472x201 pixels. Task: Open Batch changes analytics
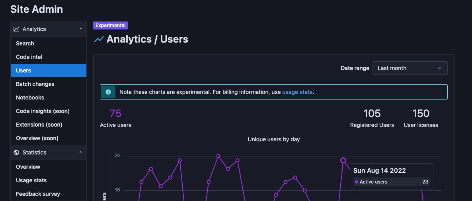49,84
